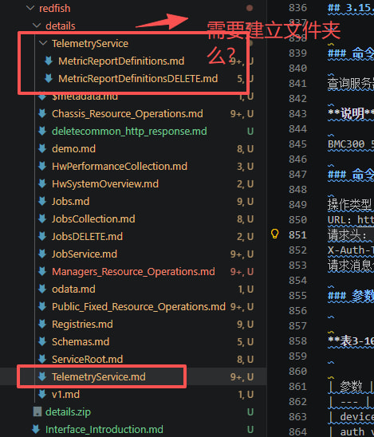Collapse the redfish folder chevron
The height and width of the screenshot is (437, 374).
[30, 8]
